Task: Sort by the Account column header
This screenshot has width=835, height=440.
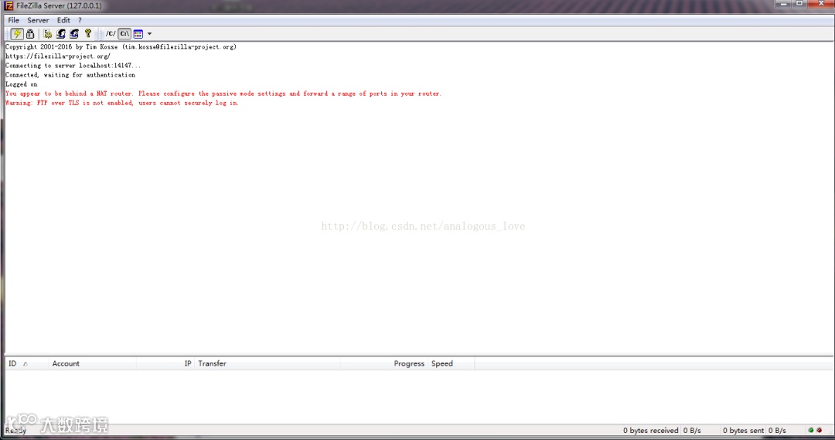Action: point(92,363)
